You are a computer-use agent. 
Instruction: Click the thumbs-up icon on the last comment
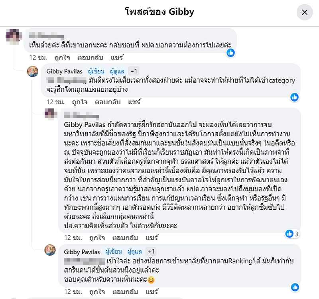pos(295,287)
